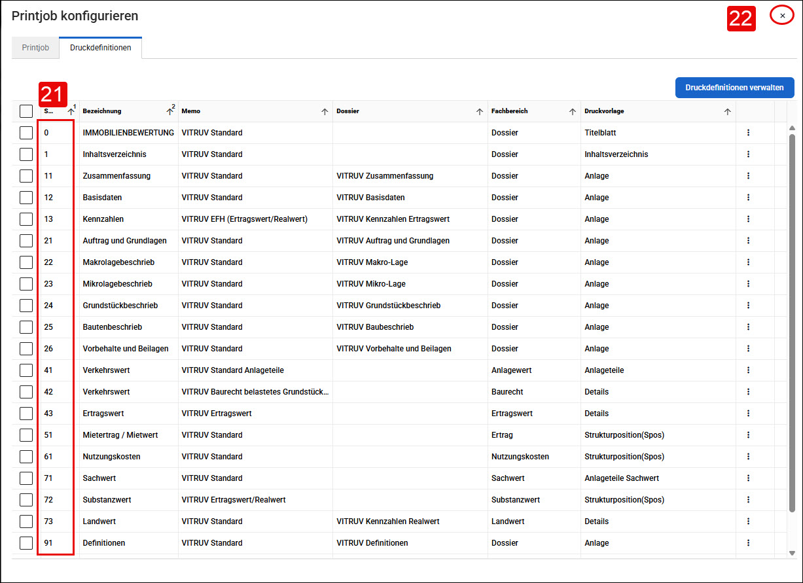
Task: Click the Druckvorlage column sort arrow
Action: [x=728, y=112]
